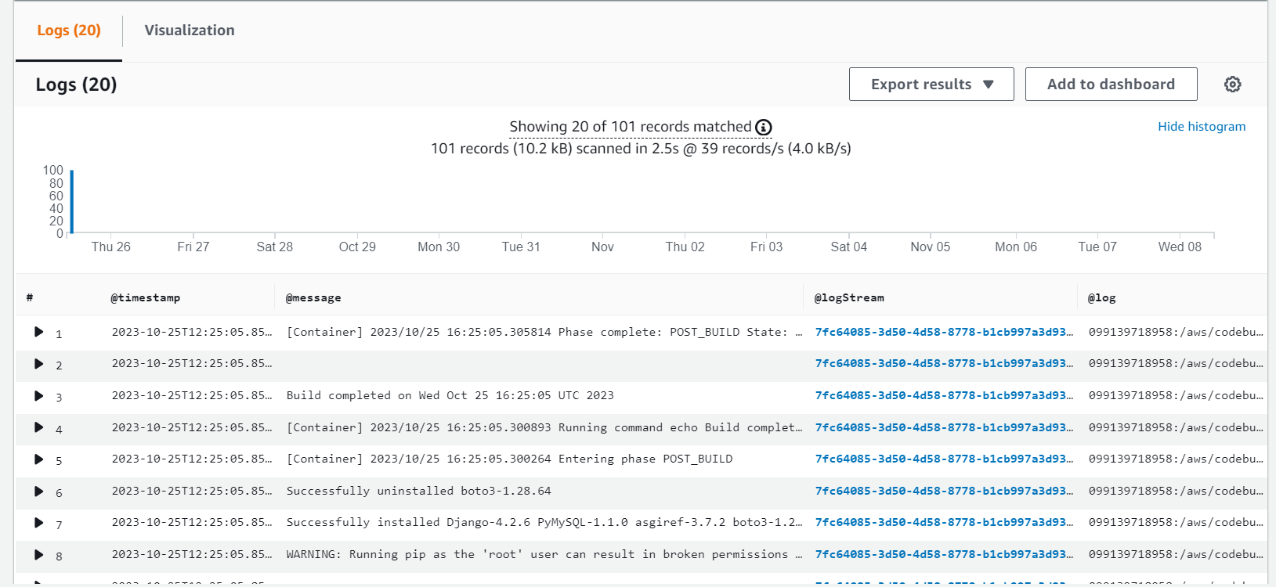Switch to the Logs (20) tab
This screenshot has height=587, width=1276.
[x=69, y=31]
